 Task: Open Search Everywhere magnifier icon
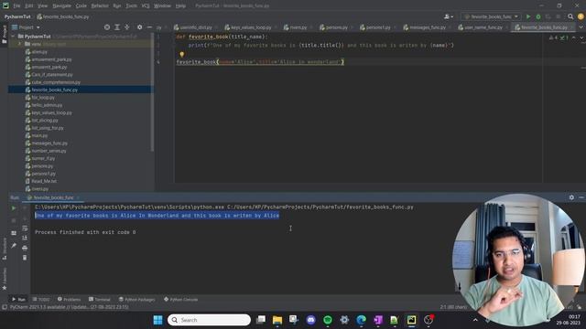click(x=570, y=16)
